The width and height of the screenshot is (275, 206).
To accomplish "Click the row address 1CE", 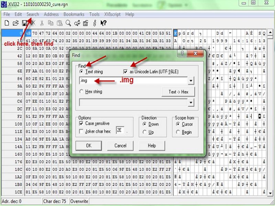I will [18, 192].
